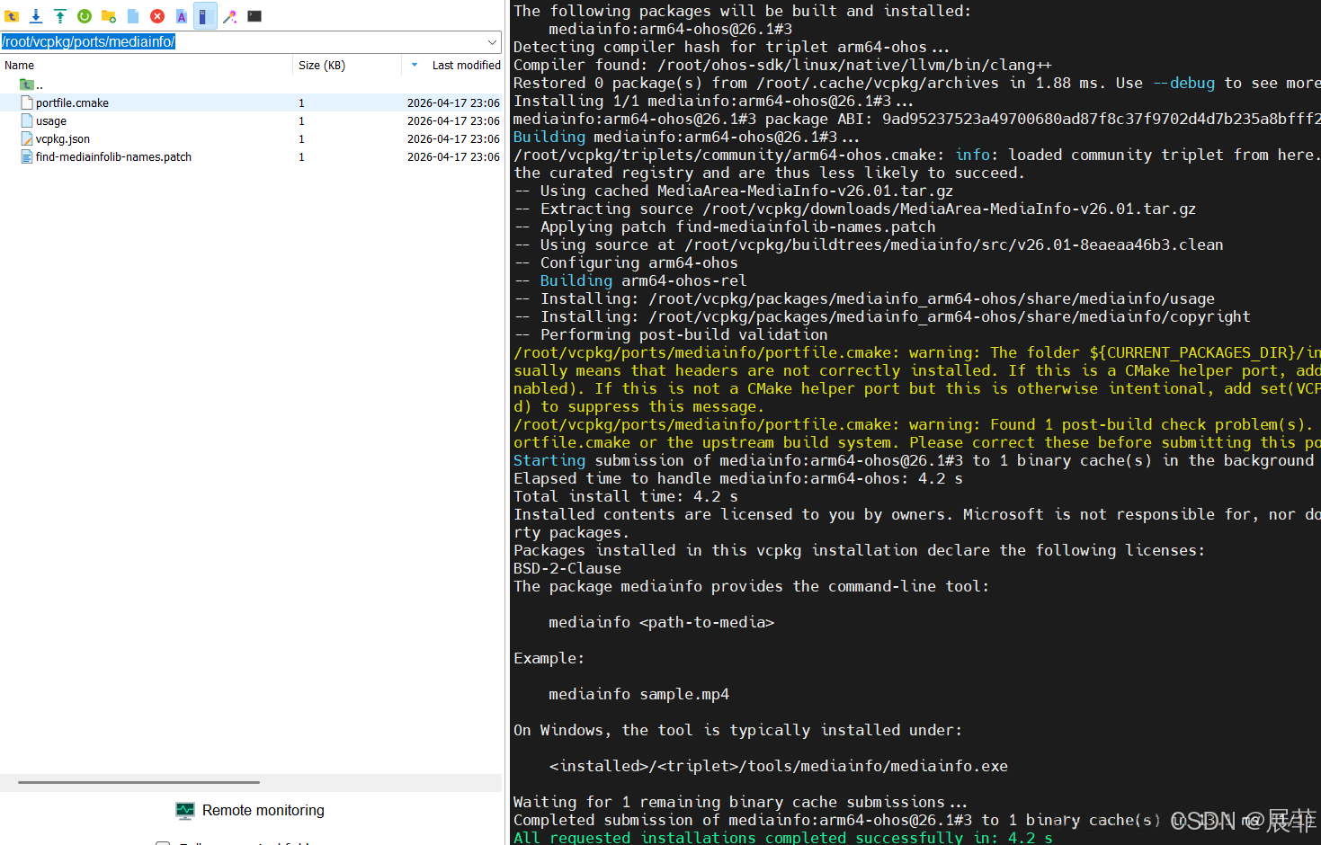This screenshot has width=1321, height=845.
Task: Delete the selected file with red X icon
Action: point(157,16)
